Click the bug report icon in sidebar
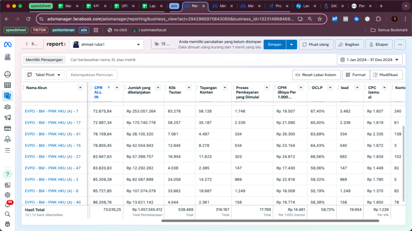Viewport: 412px width, 231px height. 8,224
